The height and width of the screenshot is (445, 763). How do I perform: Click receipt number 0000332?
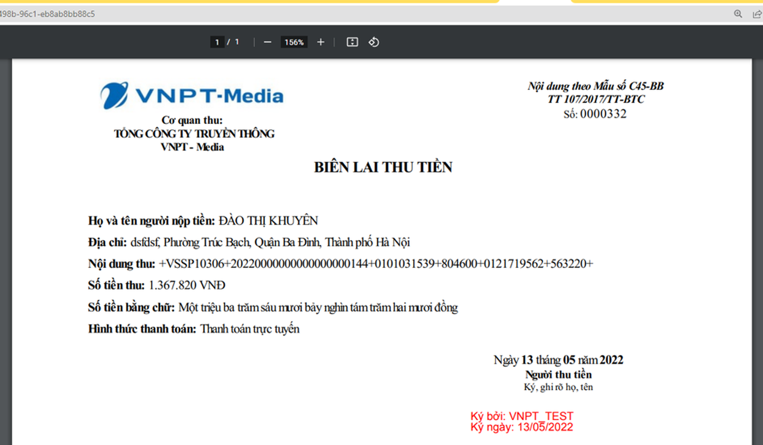(x=603, y=114)
